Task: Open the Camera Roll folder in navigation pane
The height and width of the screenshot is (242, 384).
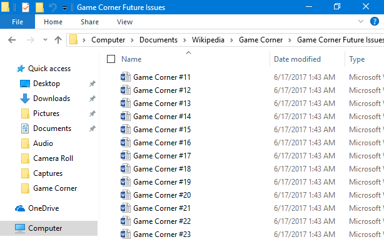Action: point(53,158)
